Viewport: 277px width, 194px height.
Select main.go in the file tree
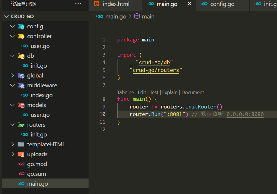[45, 183]
